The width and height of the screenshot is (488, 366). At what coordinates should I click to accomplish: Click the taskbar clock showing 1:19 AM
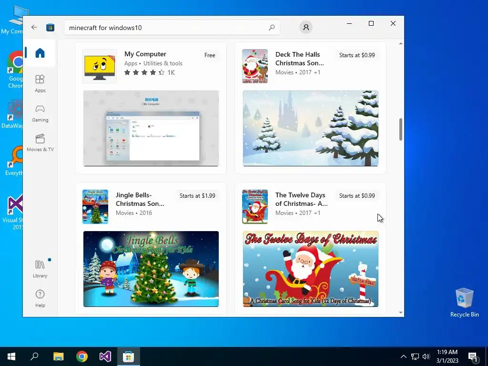447,356
